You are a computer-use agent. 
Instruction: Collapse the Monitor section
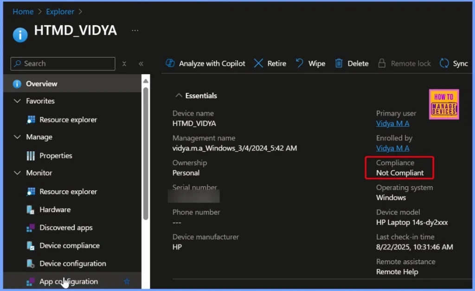pos(18,173)
